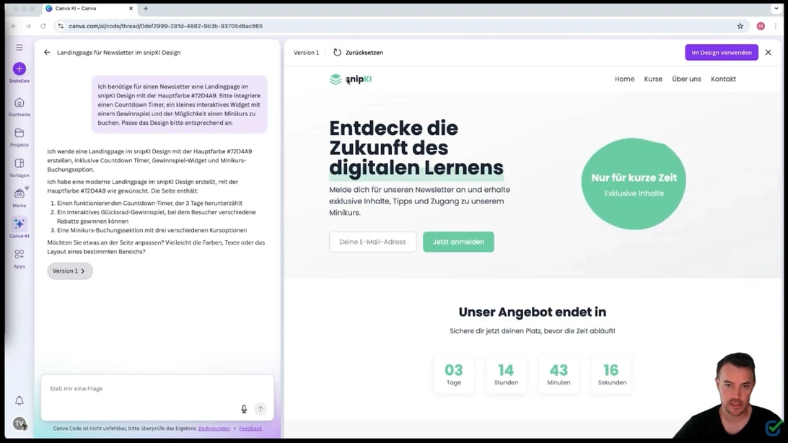
Task: Click the Bedingungen link
Action: pyautogui.click(x=214, y=429)
